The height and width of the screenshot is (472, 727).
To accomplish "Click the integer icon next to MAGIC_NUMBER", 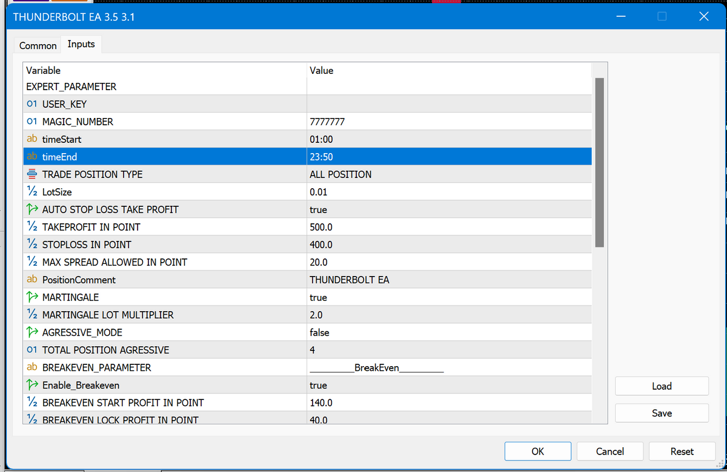I will 33,122.
